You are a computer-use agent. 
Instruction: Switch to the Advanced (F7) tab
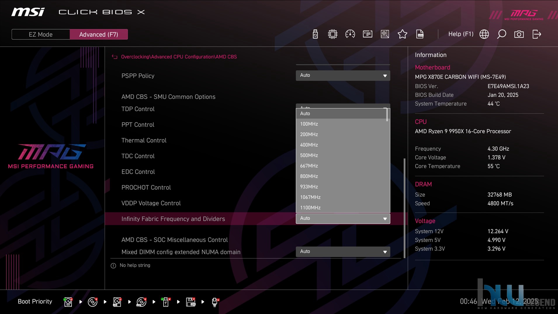(x=99, y=34)
